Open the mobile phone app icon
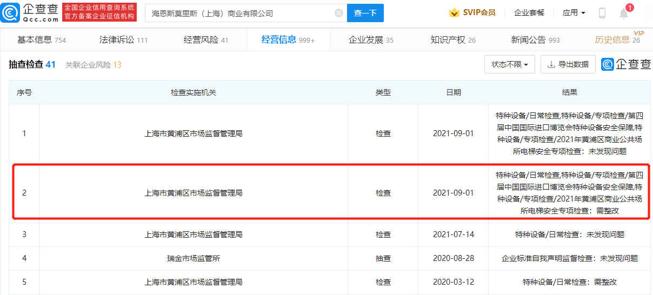Screen dimensions: 653x295 602,13
